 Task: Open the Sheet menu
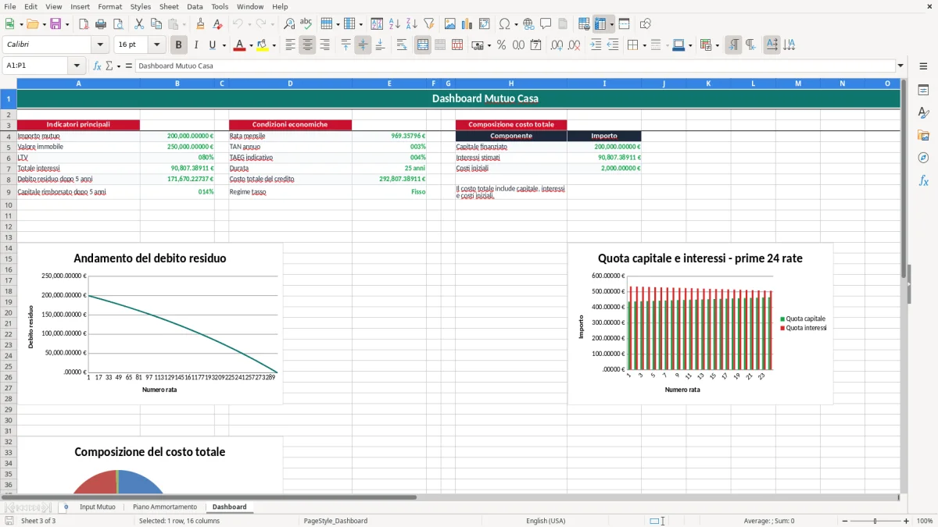(169, 6)
